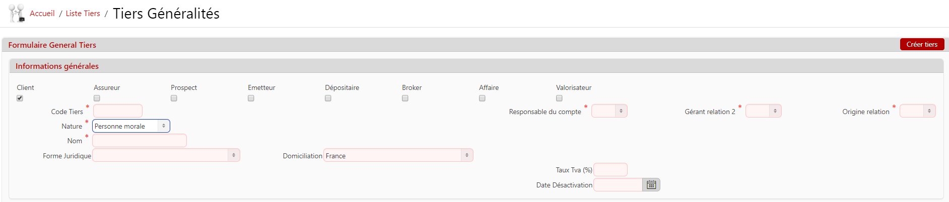
Task: Check the Emetteur checkbox
Action: (251, 98)
